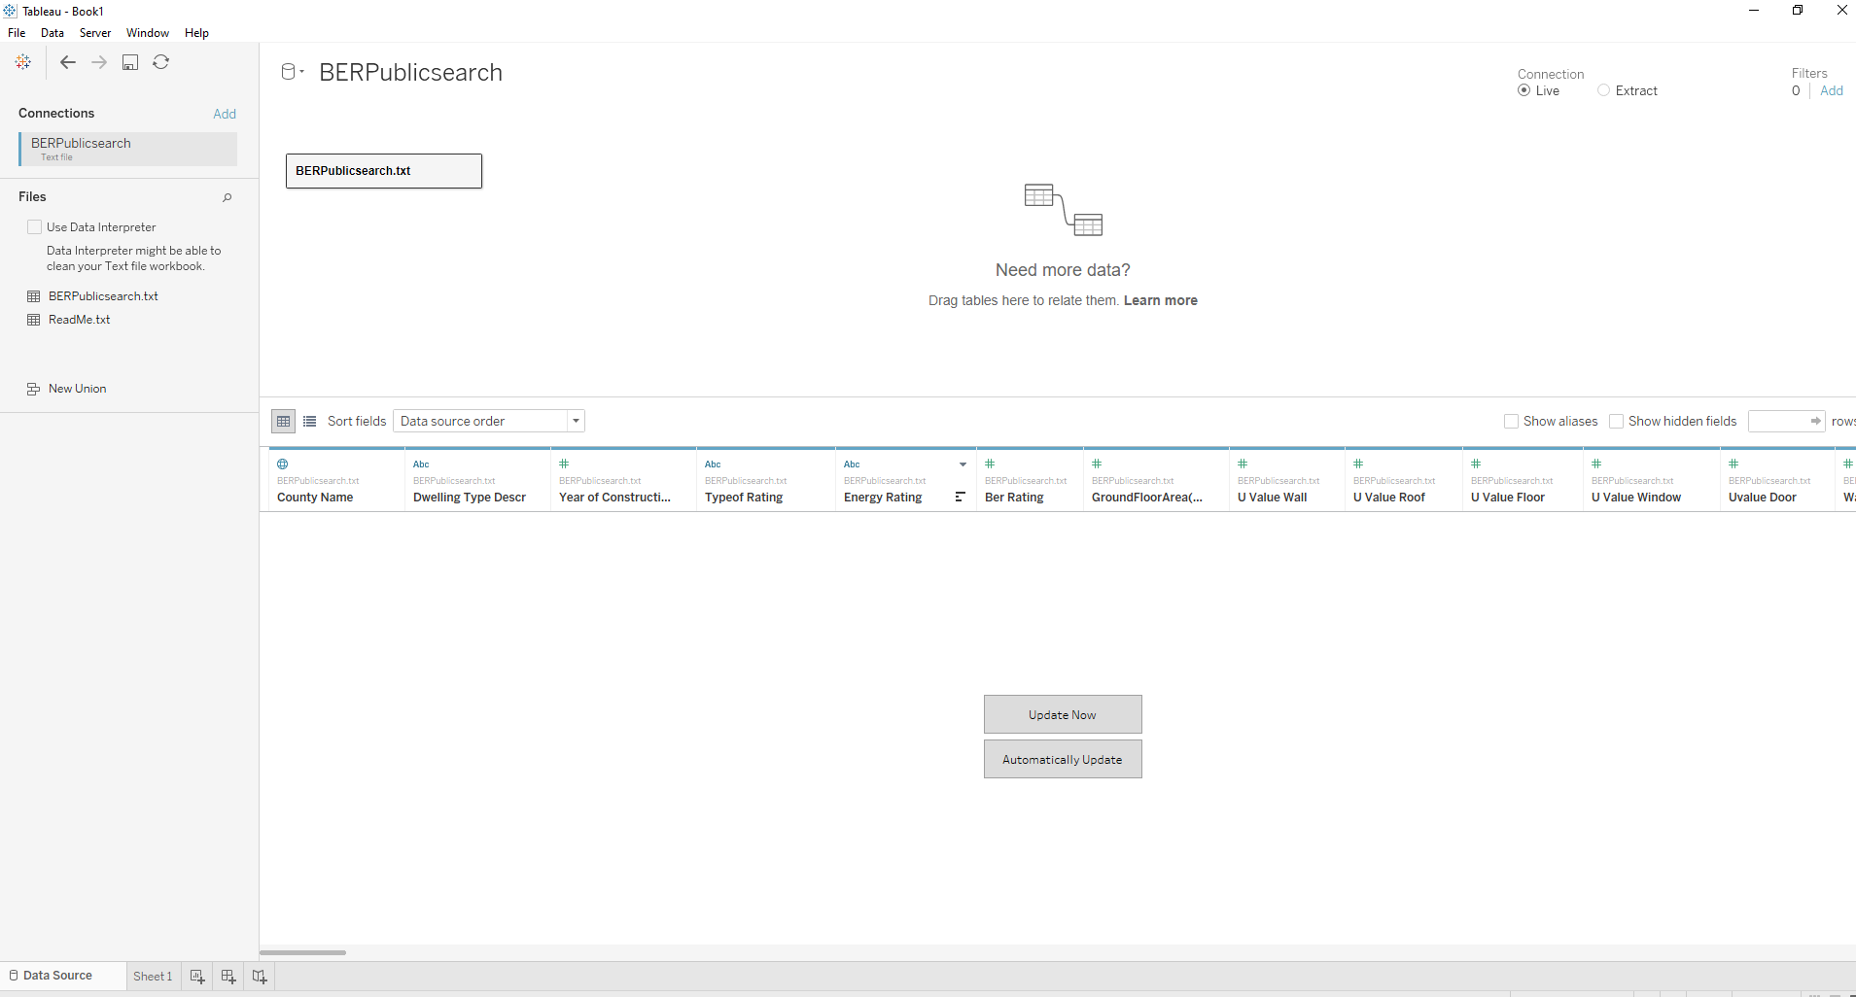Screen dimensions: 1856x997
Task: Toggle the Show hidden fields checkbox
Action: [x=1616, y=421]
